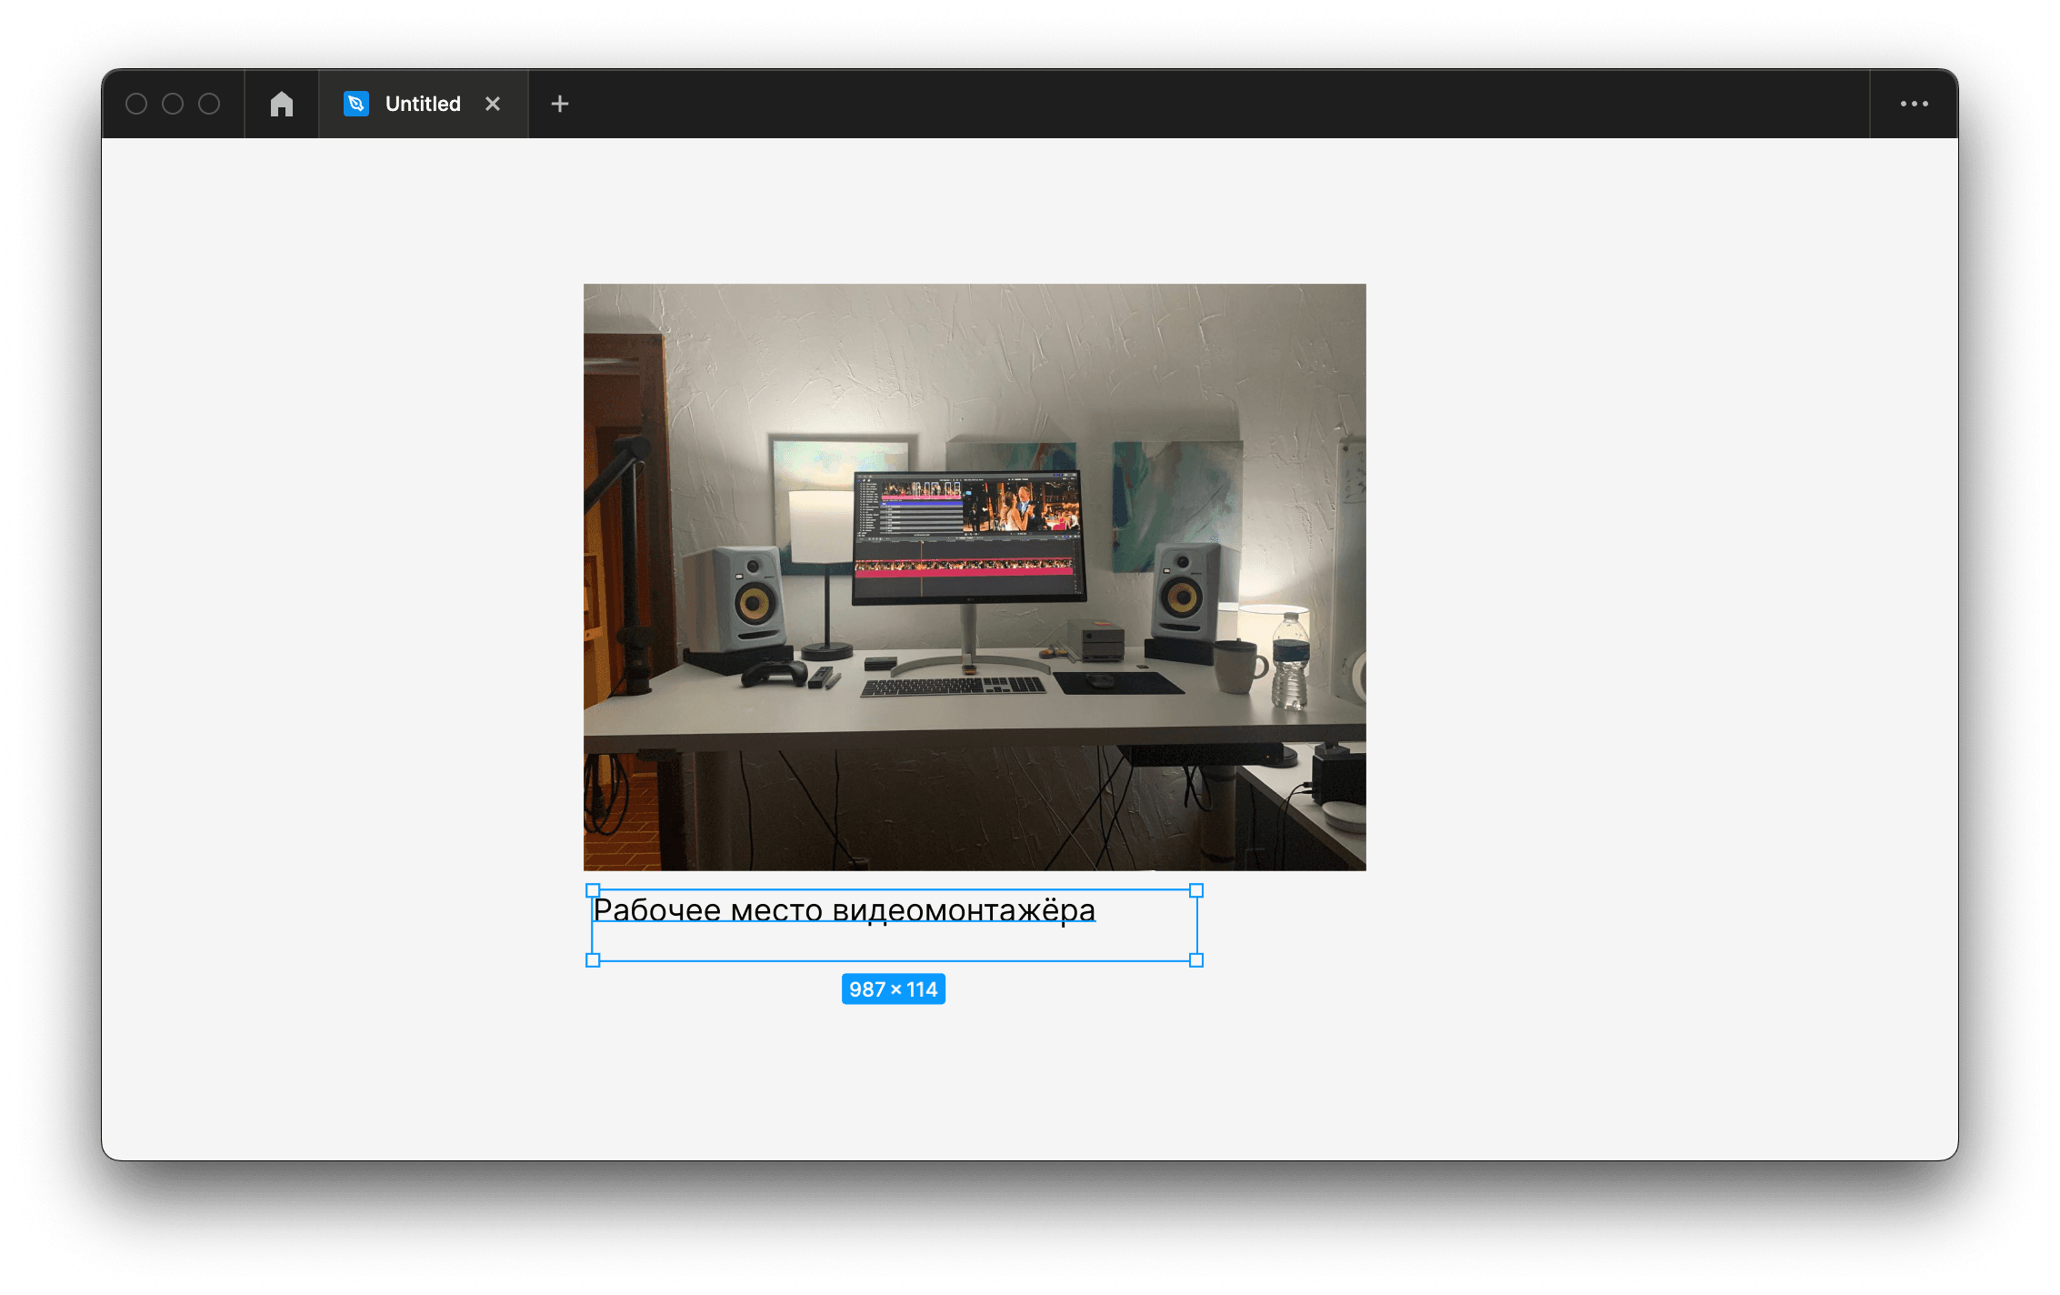Click the Sketch/Figma app icon on tab
The image size is (2060, 1295).
point(347,103)
